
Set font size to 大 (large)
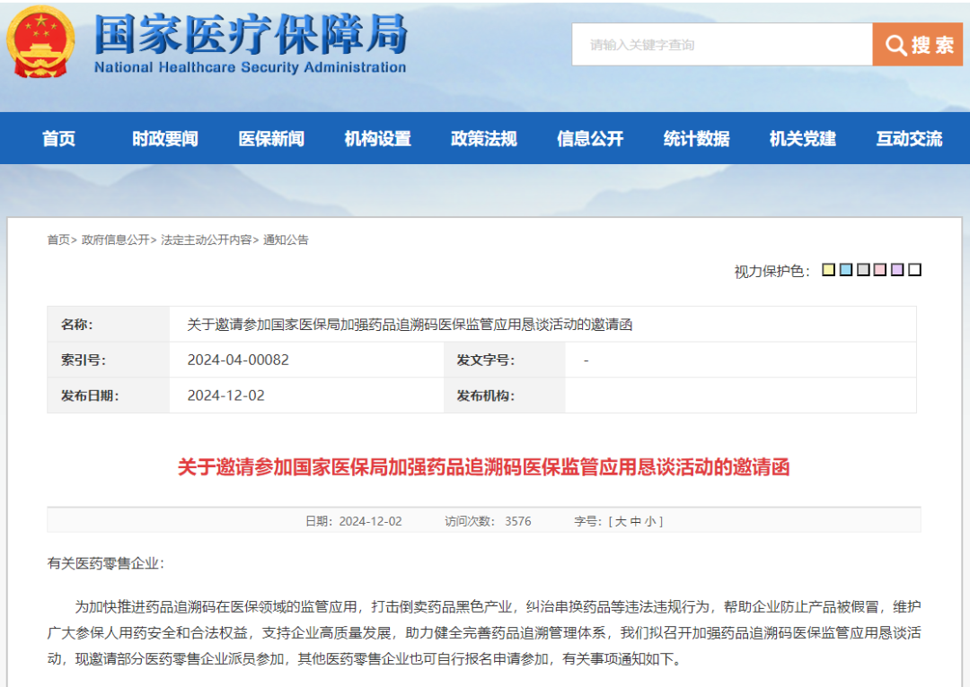click(620, 521)
